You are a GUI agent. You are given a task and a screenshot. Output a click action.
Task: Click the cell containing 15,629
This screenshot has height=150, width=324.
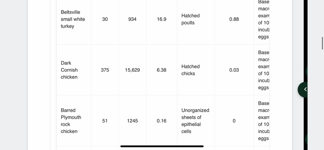133,70
